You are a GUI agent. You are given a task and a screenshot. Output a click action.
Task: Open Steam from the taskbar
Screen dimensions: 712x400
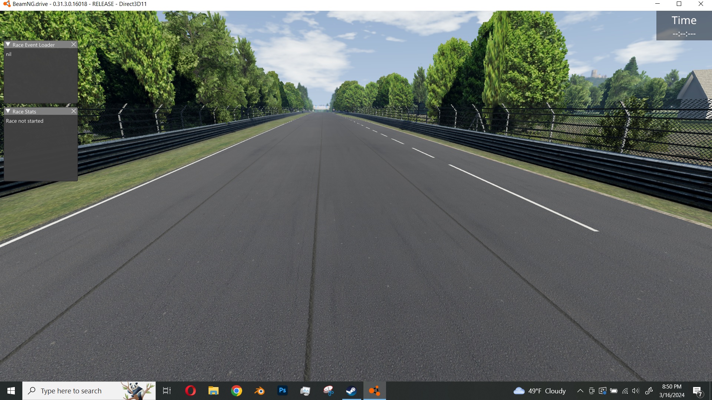click(351, 391)
